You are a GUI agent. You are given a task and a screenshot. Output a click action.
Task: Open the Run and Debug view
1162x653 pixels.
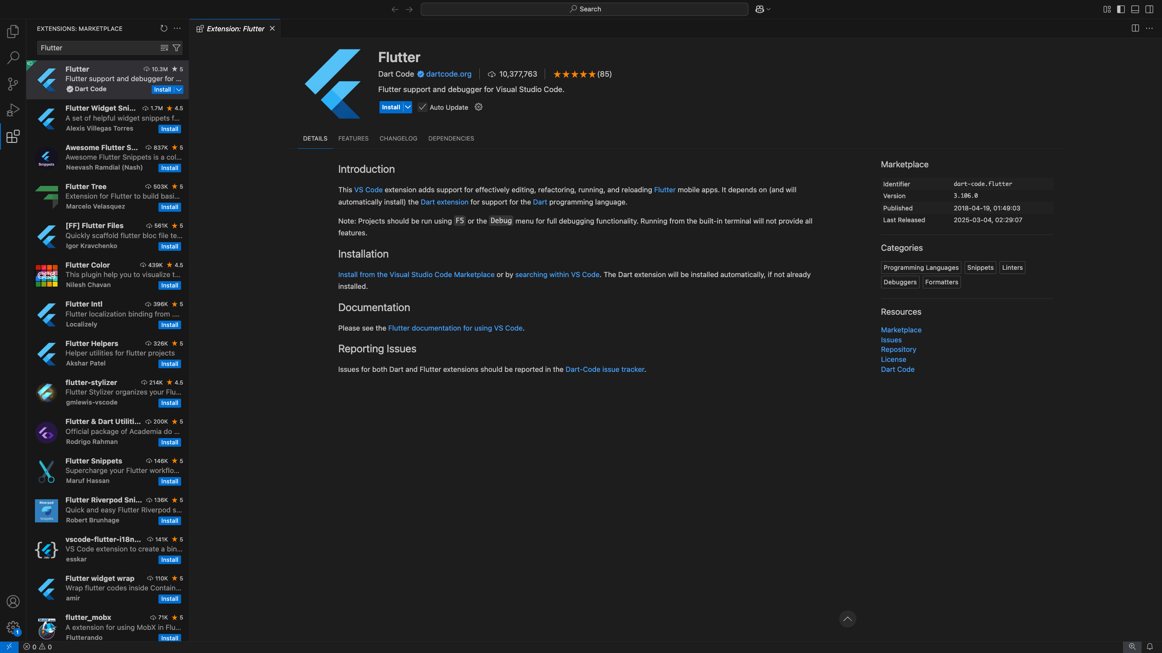pyautogui.click(x=13, y=110)
